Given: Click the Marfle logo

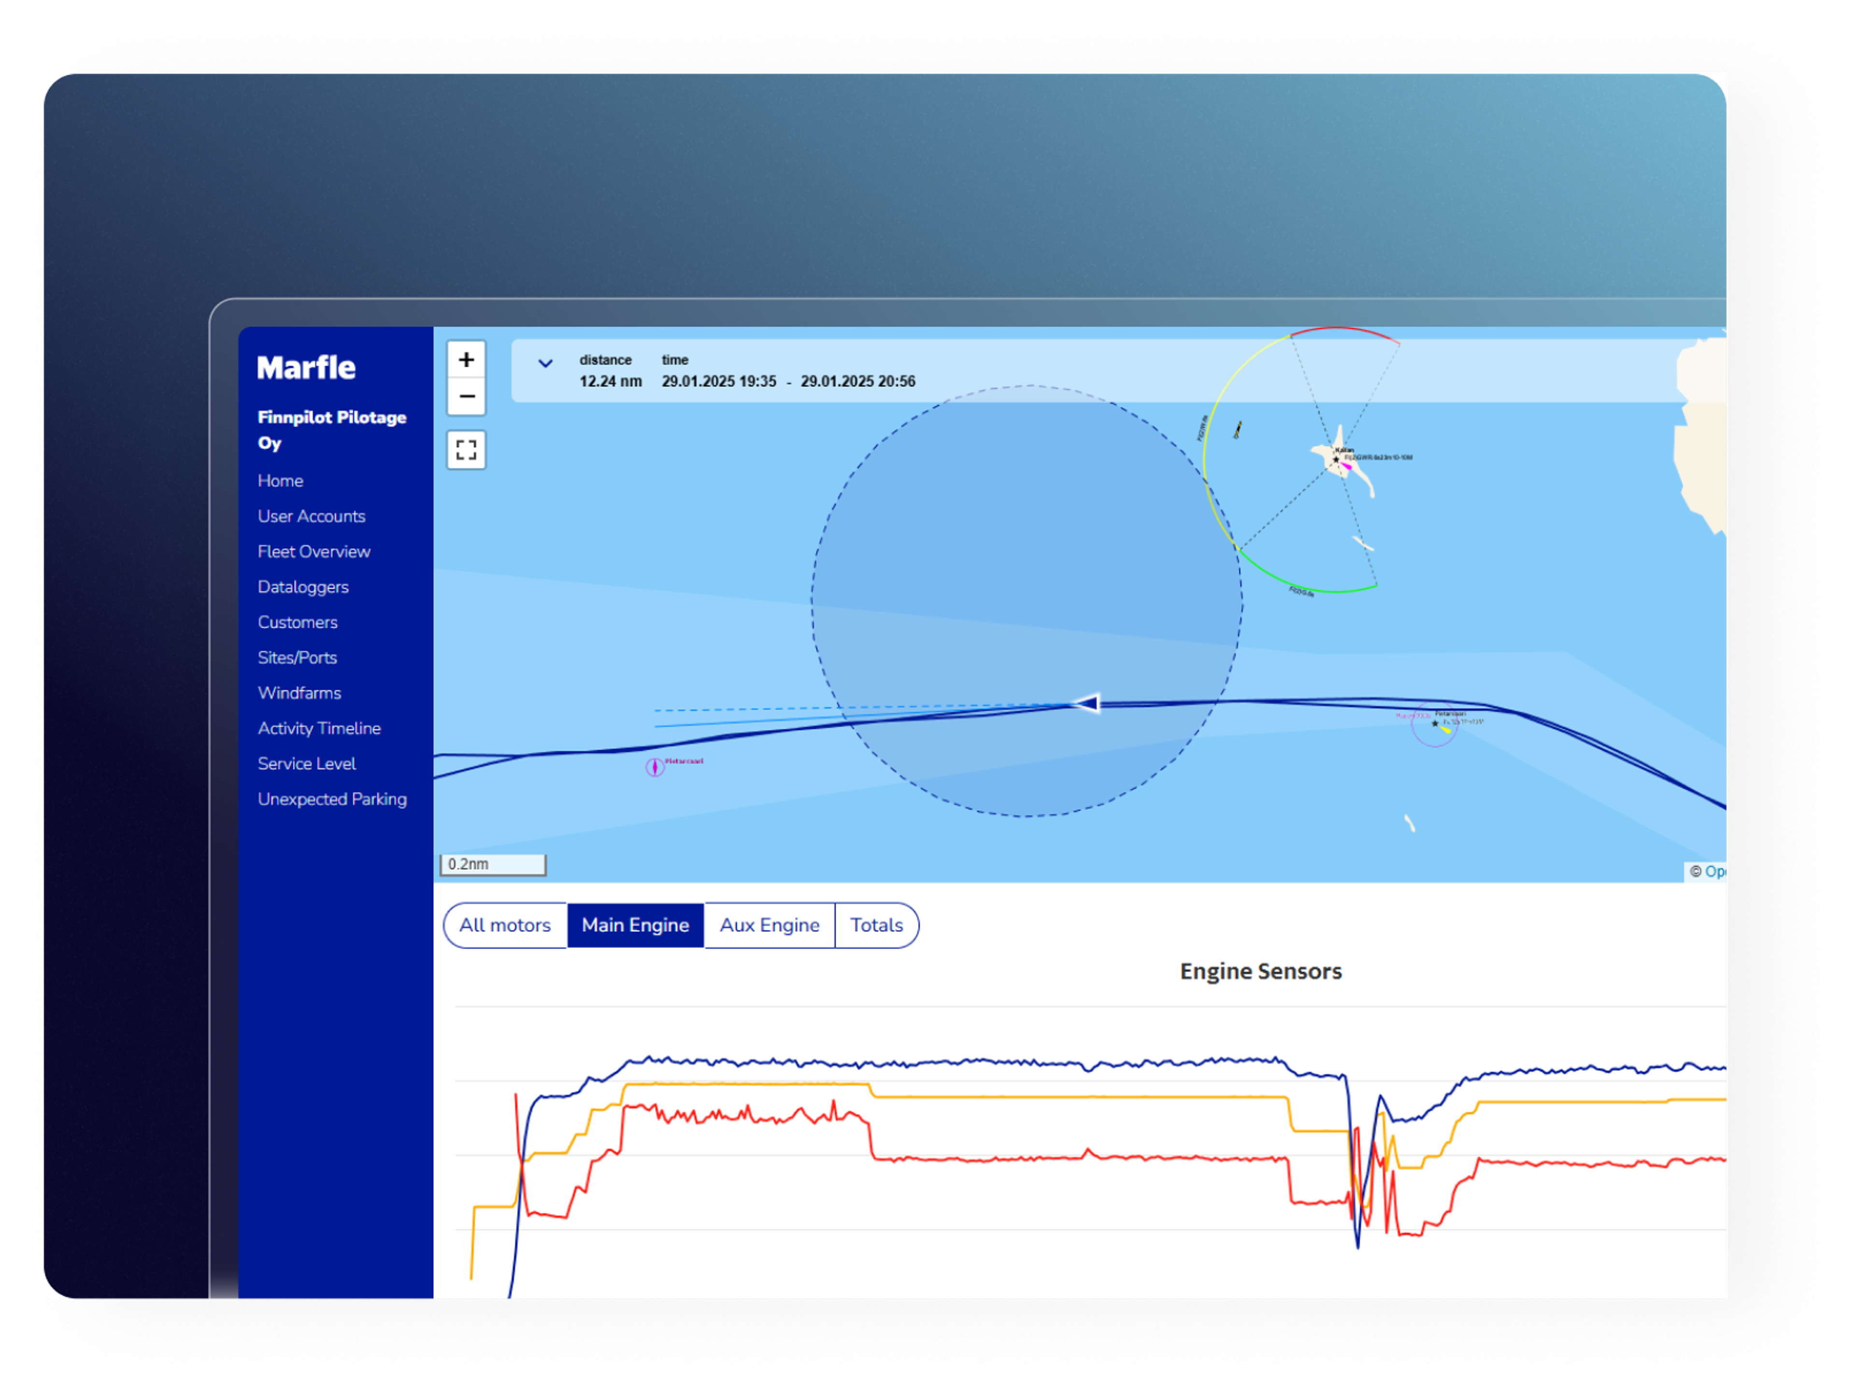Looking at the screenshot, I should (x=306, y=368).
